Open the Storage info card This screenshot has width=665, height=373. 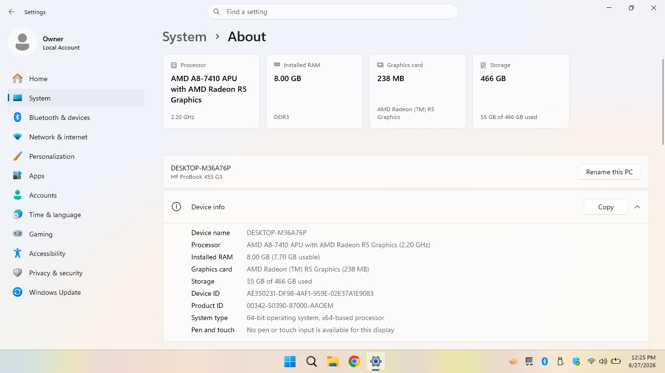click(x=521, y=91)
